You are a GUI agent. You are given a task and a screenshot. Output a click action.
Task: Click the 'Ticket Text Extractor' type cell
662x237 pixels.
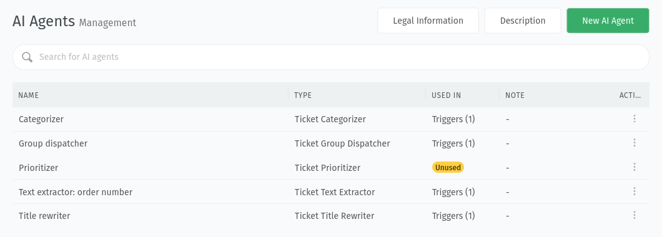[335, 192]
